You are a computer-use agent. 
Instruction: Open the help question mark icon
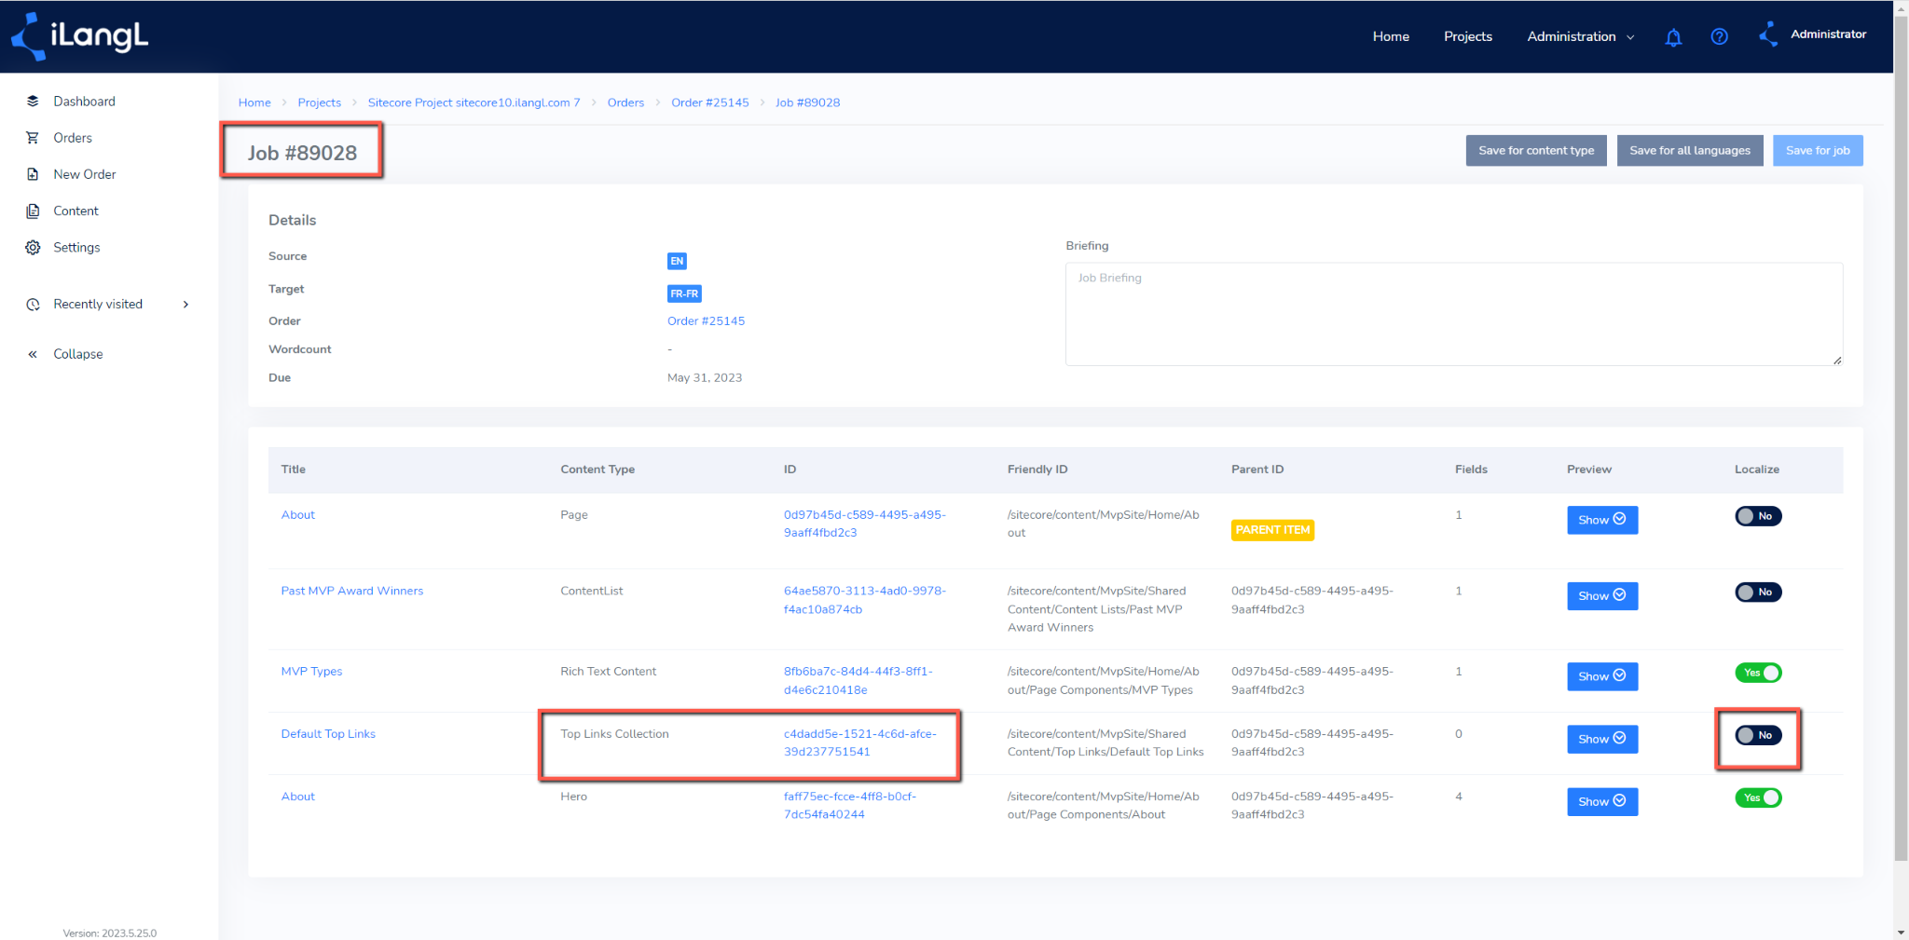(1720, 36)
